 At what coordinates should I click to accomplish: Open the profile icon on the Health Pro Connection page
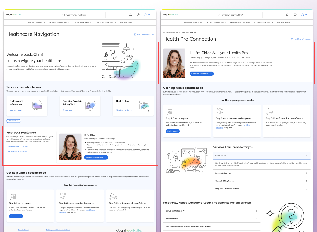coord(295,15)
